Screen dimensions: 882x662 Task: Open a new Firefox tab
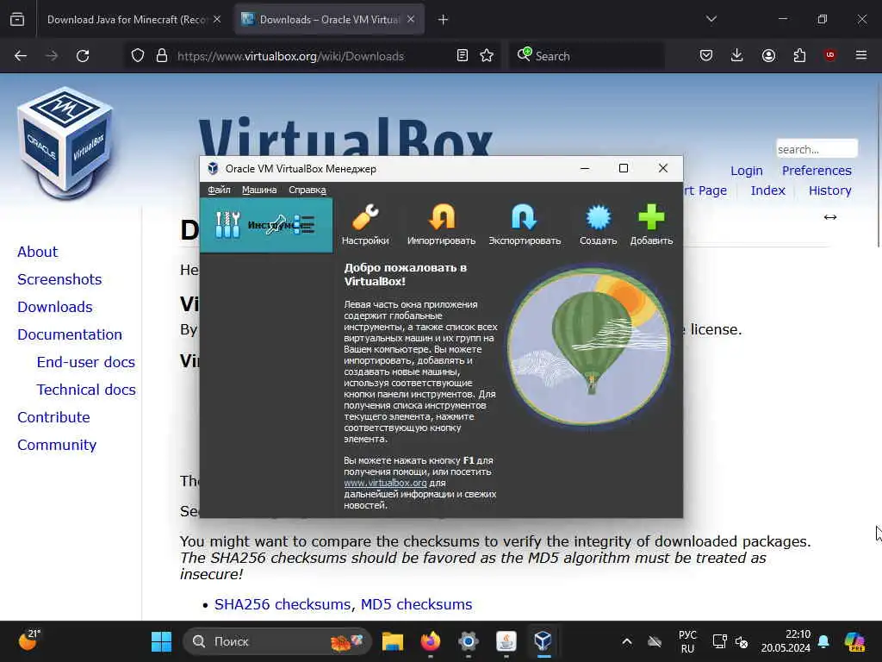coord(443,20)
